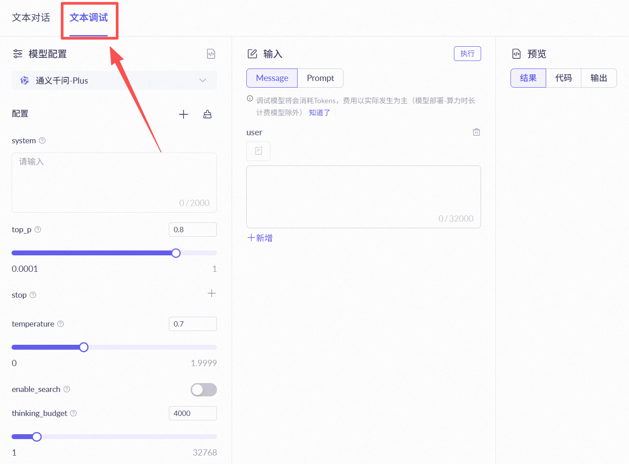Image resolution: width=629 pixels, height=464 pixels.
Task: Show help tooltip for system
Action: (x=42, y=141)
